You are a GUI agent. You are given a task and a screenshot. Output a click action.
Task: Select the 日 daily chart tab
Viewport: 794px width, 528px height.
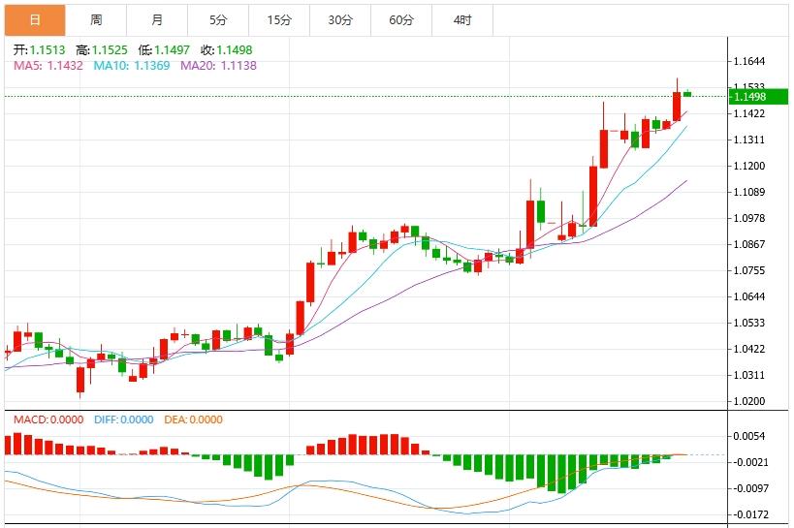pos(35,19)
